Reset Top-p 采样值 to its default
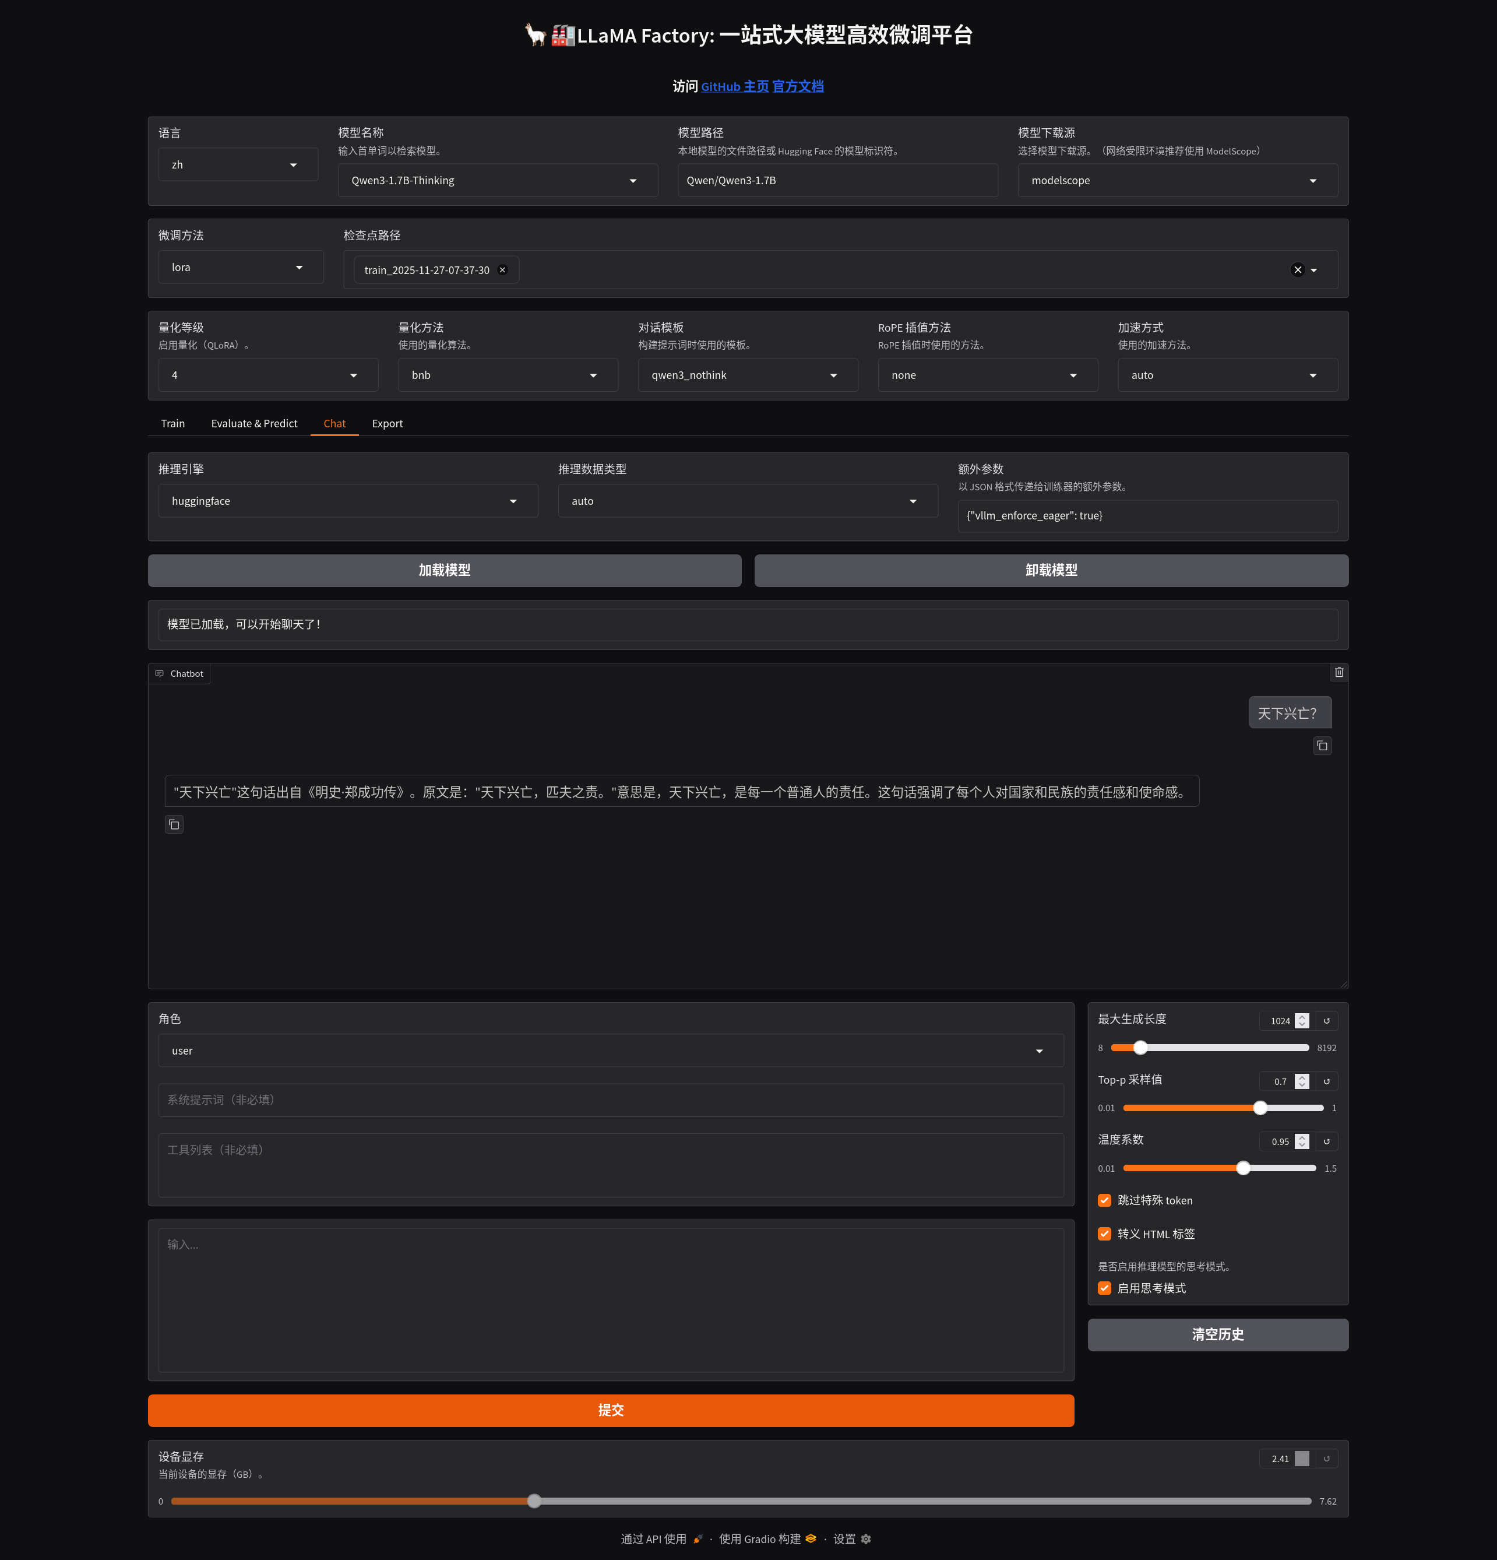The height and width of the screenshot is (1560, 1497). (1326, 1081)
